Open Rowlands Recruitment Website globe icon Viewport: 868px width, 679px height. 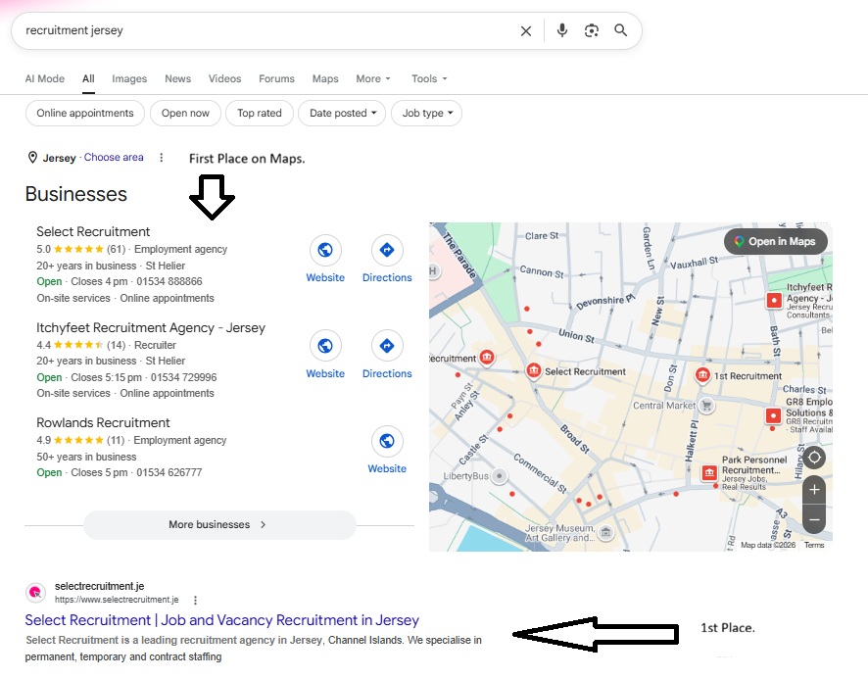click(387, 441)
